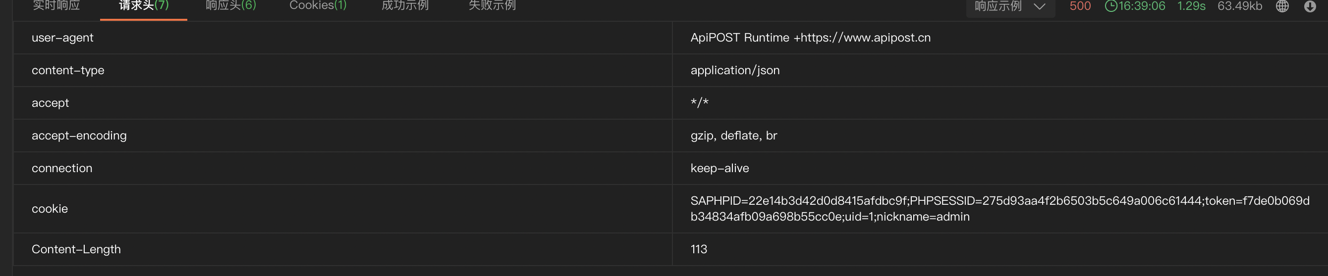
Task: Click the clock icon beside 16:39:06
Action: pyautogui.click(x=1111, y=6)
